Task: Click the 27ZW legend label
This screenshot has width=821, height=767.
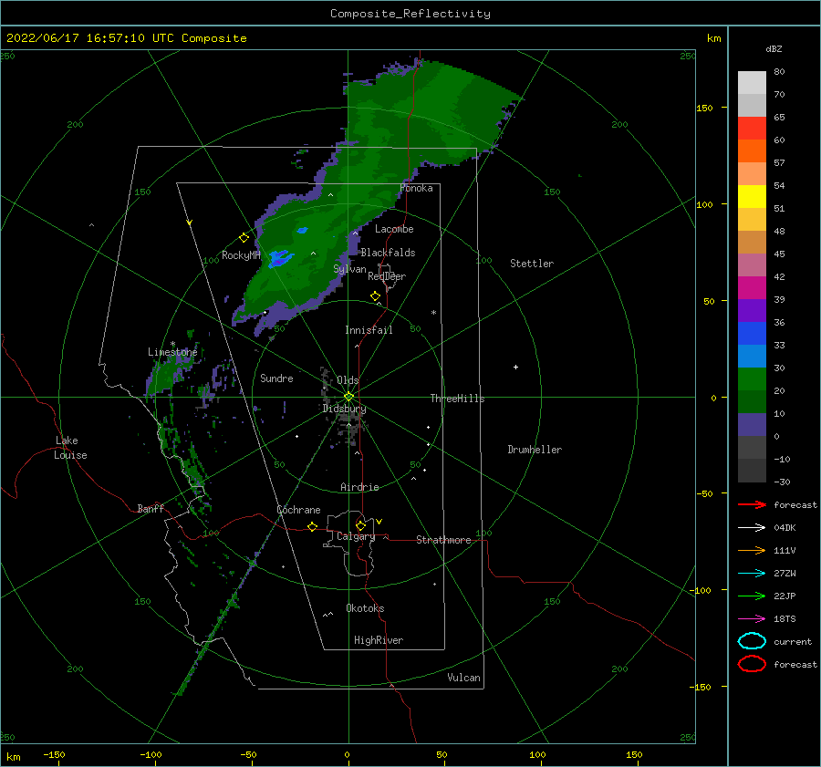Action: point(785,574)
